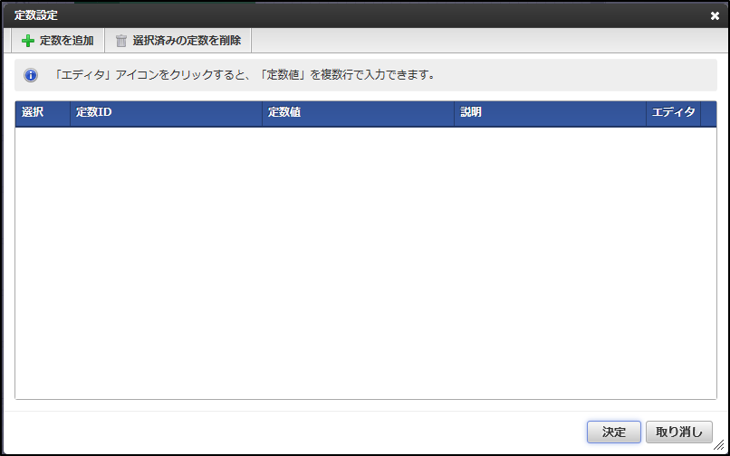Click the blue info icon
The width and height of the screenshot is (730, 456).
tap(31, 75)
